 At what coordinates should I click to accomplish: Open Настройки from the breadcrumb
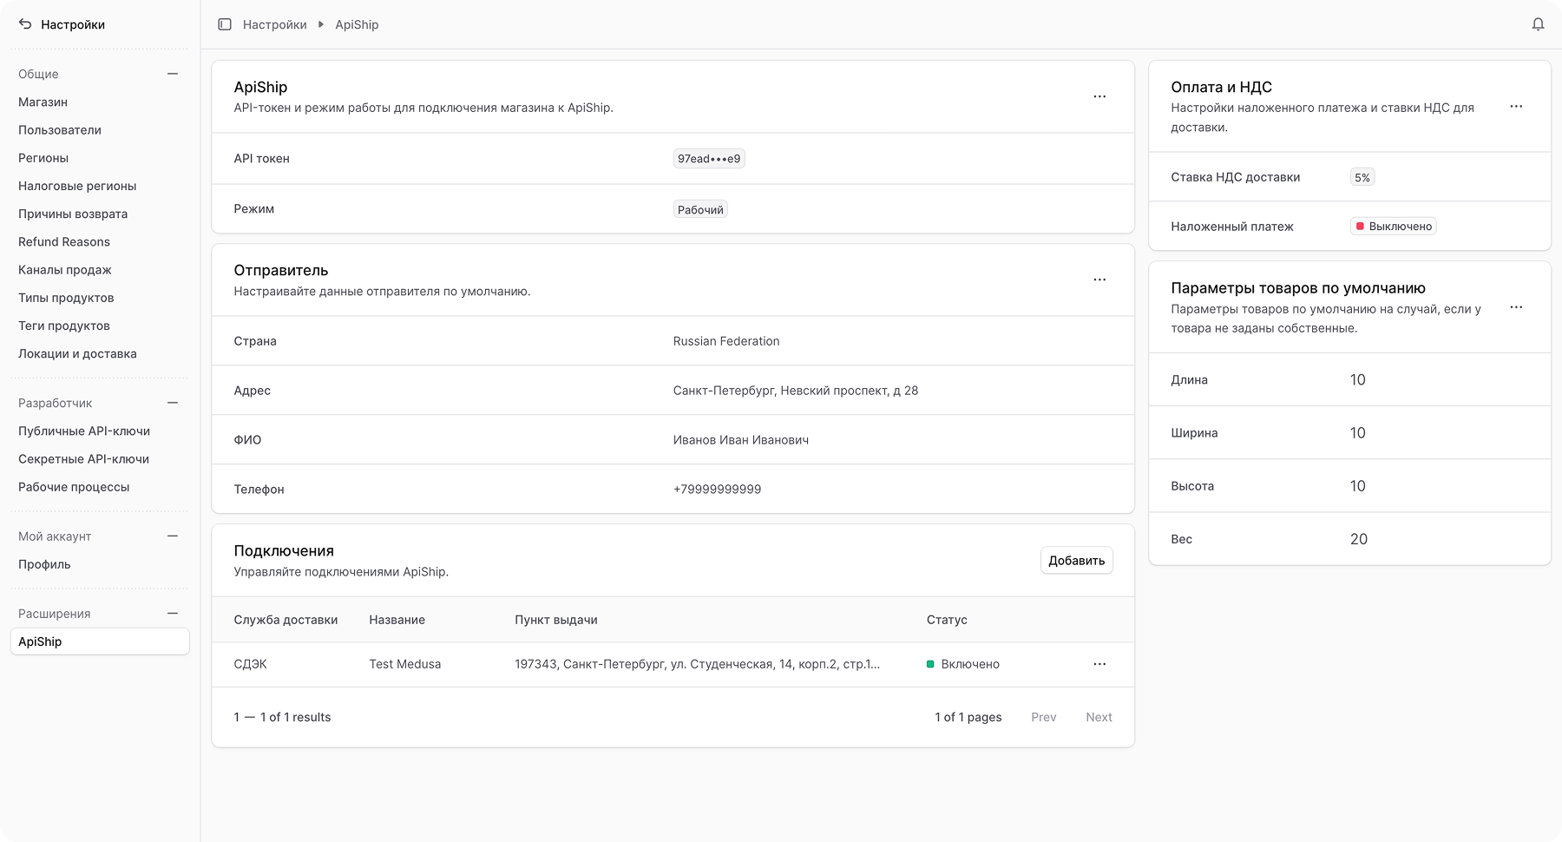click(x=274, y=24)
